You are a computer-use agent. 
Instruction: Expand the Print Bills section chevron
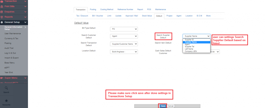25,6
